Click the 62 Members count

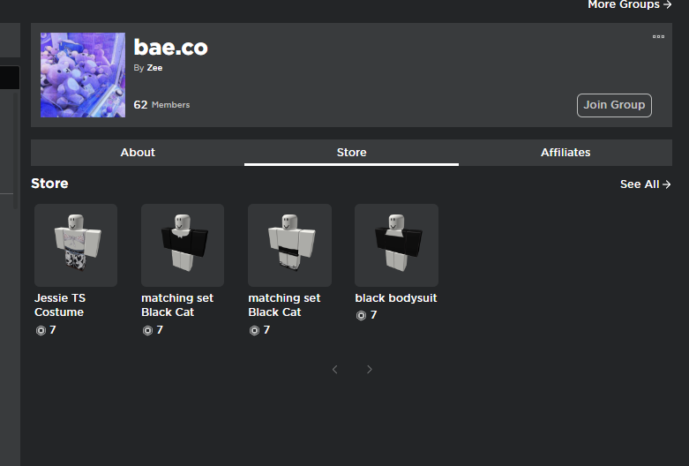161,105
